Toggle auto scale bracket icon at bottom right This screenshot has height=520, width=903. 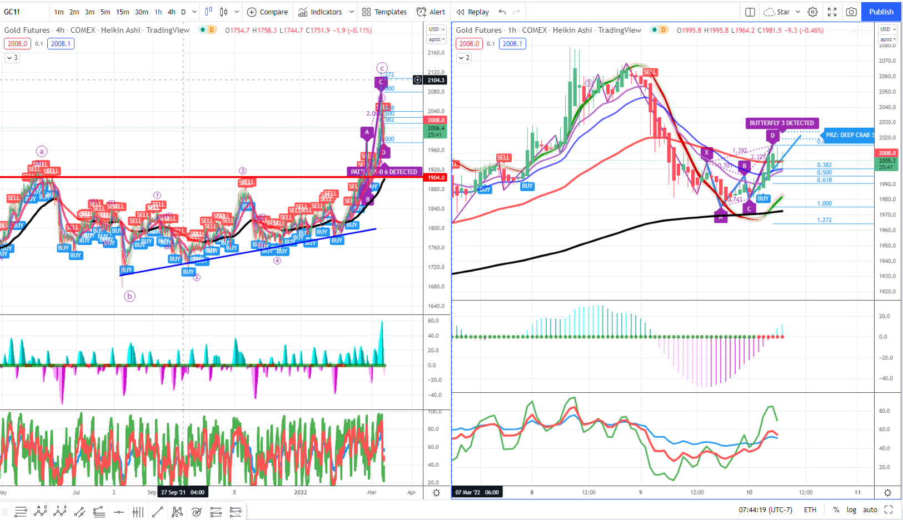pyautogui.click(x=889, y=509)
